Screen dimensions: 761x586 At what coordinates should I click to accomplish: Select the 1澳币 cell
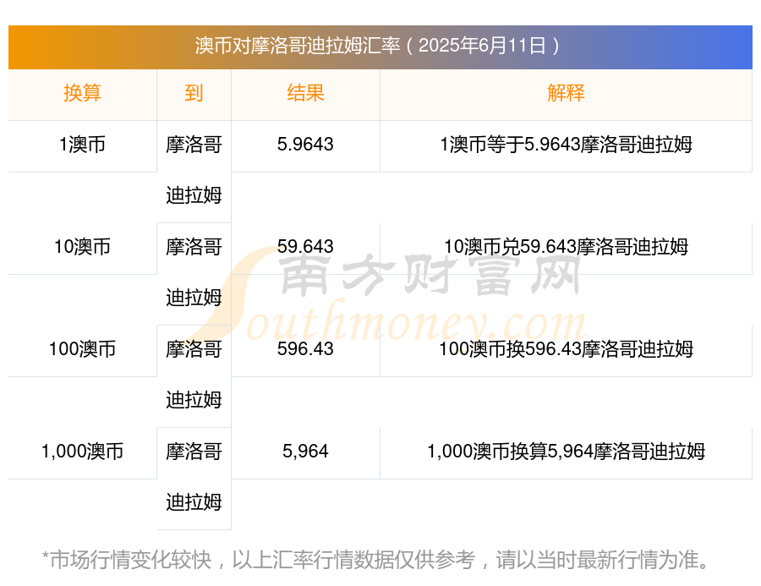(82, 145)
